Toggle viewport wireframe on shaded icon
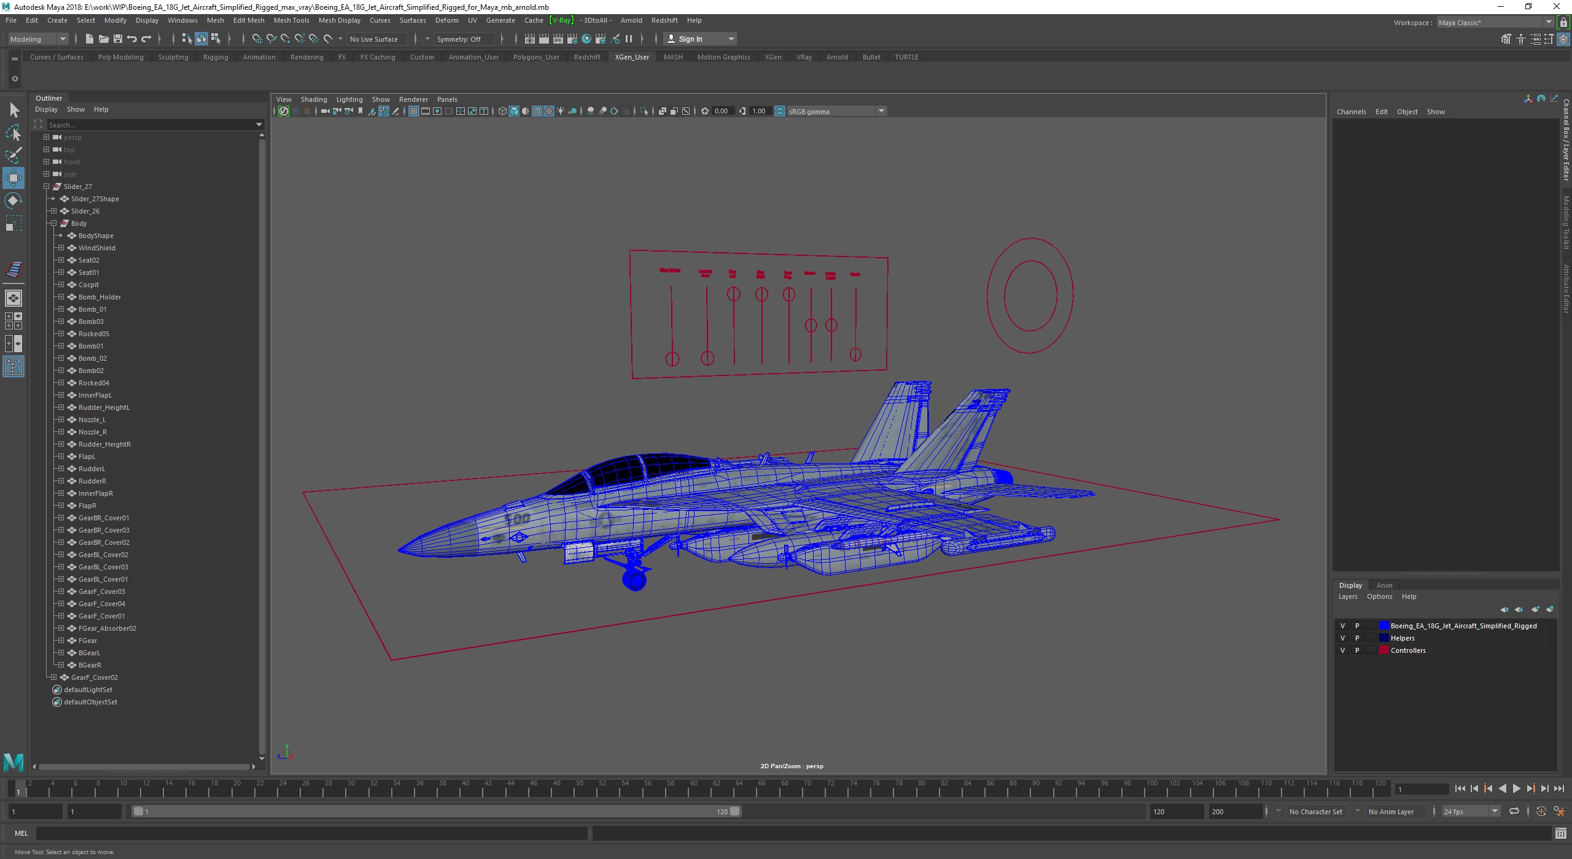This screenshot has height=859, width=1572. pyautogui.click(x=537, y=111)
